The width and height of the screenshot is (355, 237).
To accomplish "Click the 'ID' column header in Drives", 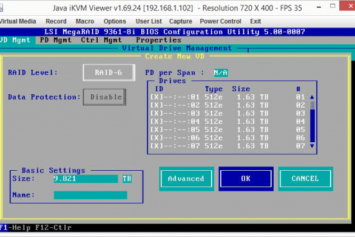I will click(x=159, y=89).
